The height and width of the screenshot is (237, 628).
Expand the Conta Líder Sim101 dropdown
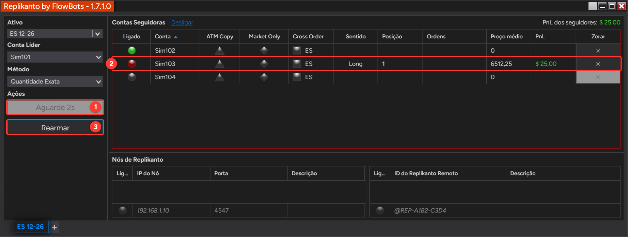pos(55,57)
